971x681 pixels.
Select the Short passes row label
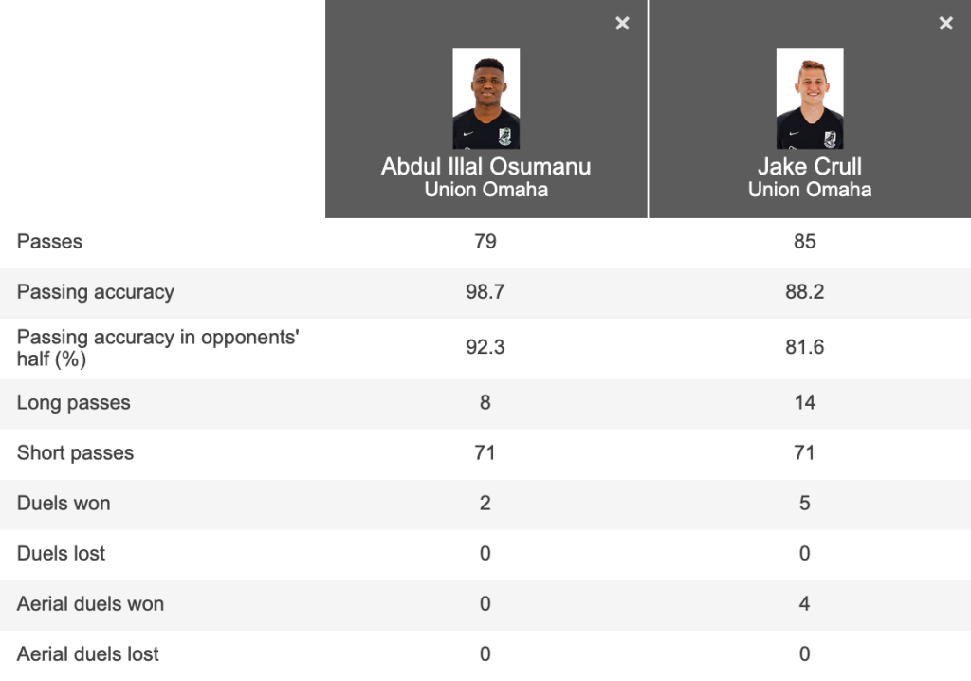[x=75, y=453]
